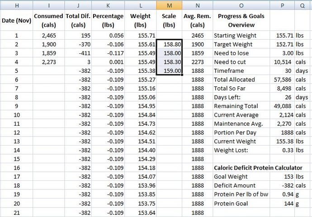This screenshot has height=217, width=312.
Task: Click column O header
Action: pyautogui.click(x=241, y=5)
